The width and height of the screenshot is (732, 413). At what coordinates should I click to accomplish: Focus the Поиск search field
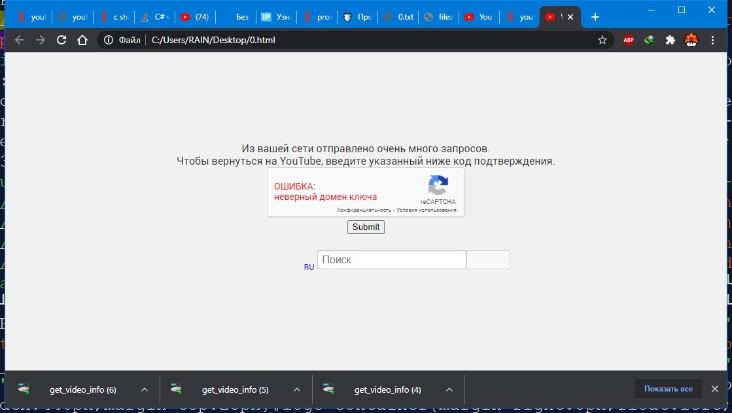click(392, 259)
